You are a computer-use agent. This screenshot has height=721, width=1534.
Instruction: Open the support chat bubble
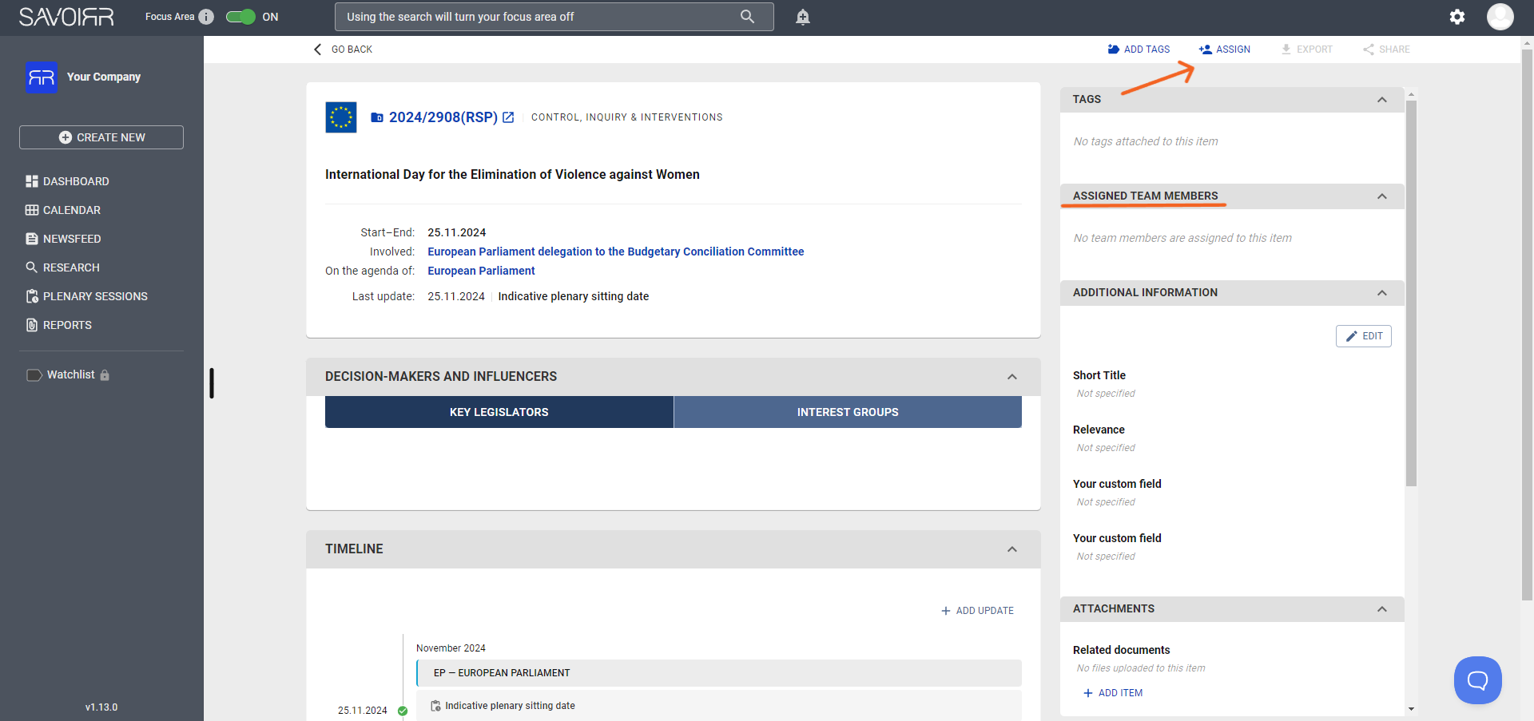1477,680
